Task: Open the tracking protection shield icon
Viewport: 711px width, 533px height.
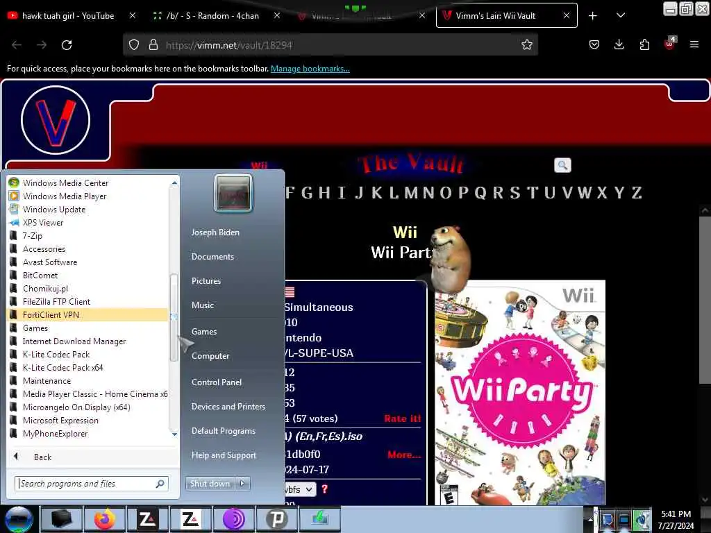Action: (x=134, y=44)
